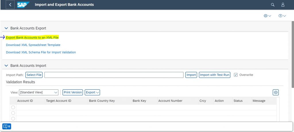Open the Standard View dropdown

click(x=39, y=92)
